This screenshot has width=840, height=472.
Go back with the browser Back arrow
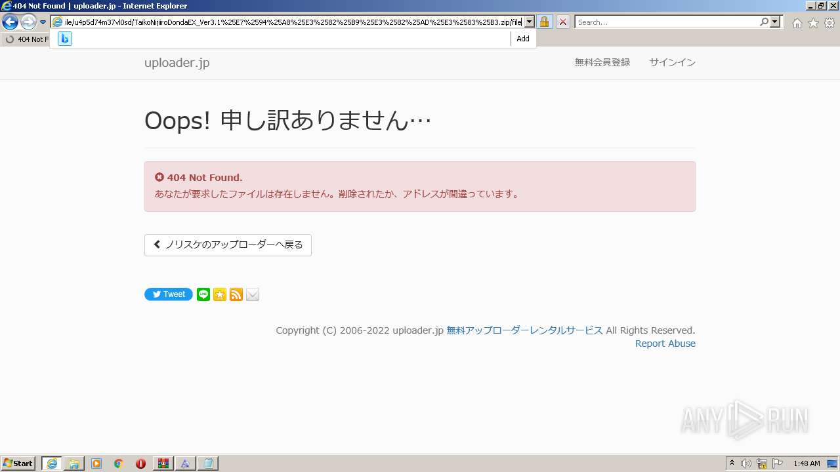point(10,22)
